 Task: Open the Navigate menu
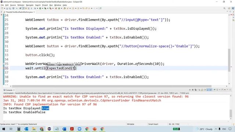pyautogui.click(x=30, y=5)
